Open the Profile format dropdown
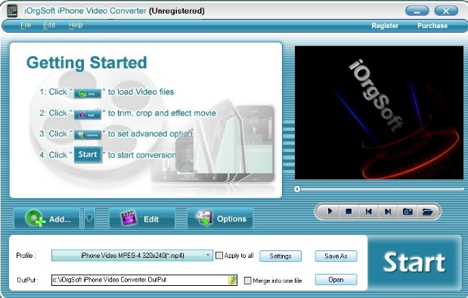Viewport: 468px width, 298px height. [132, 256]
